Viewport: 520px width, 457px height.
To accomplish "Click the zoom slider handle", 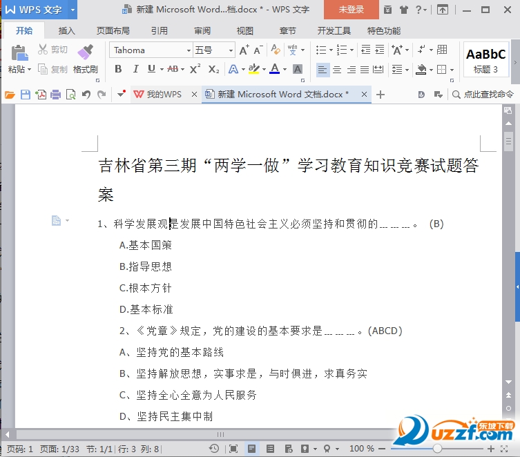I will (x=437, y=449).
